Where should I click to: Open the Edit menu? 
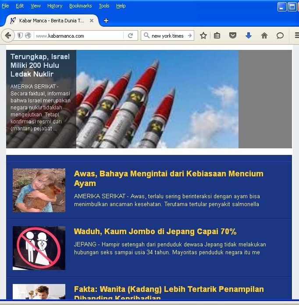[x=20, y=6]
